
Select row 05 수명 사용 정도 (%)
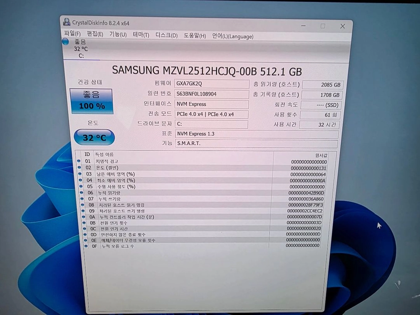(202, 187)
